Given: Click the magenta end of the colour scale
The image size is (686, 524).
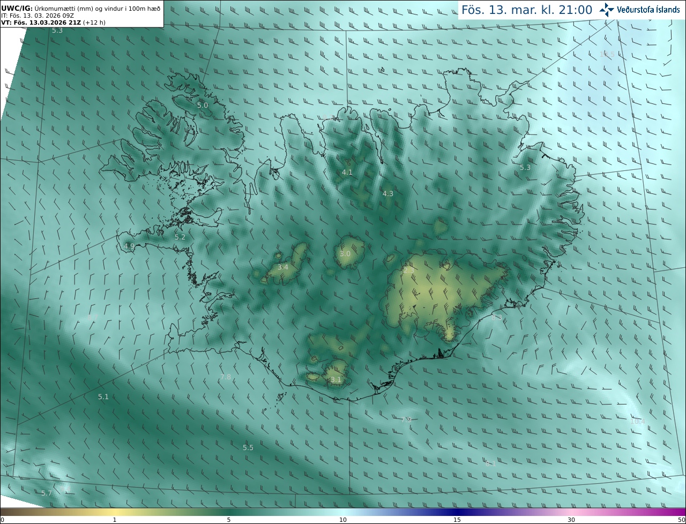Looking at the screenshot, I should point(670,512).
